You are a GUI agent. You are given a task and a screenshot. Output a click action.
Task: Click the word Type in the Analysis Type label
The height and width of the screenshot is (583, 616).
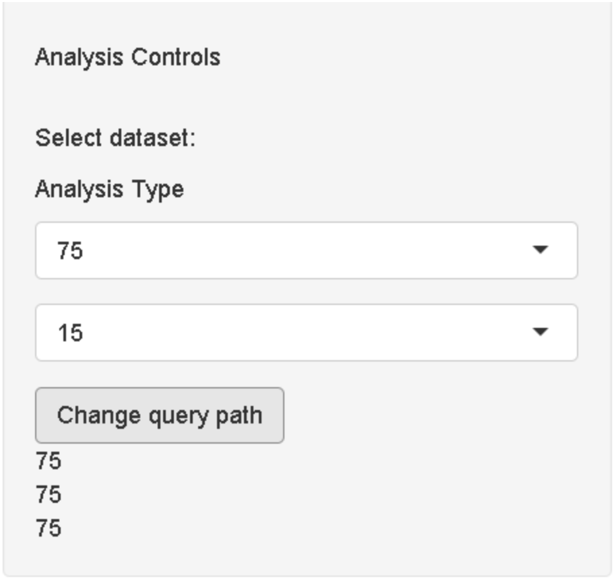click(x=159, y=189)
